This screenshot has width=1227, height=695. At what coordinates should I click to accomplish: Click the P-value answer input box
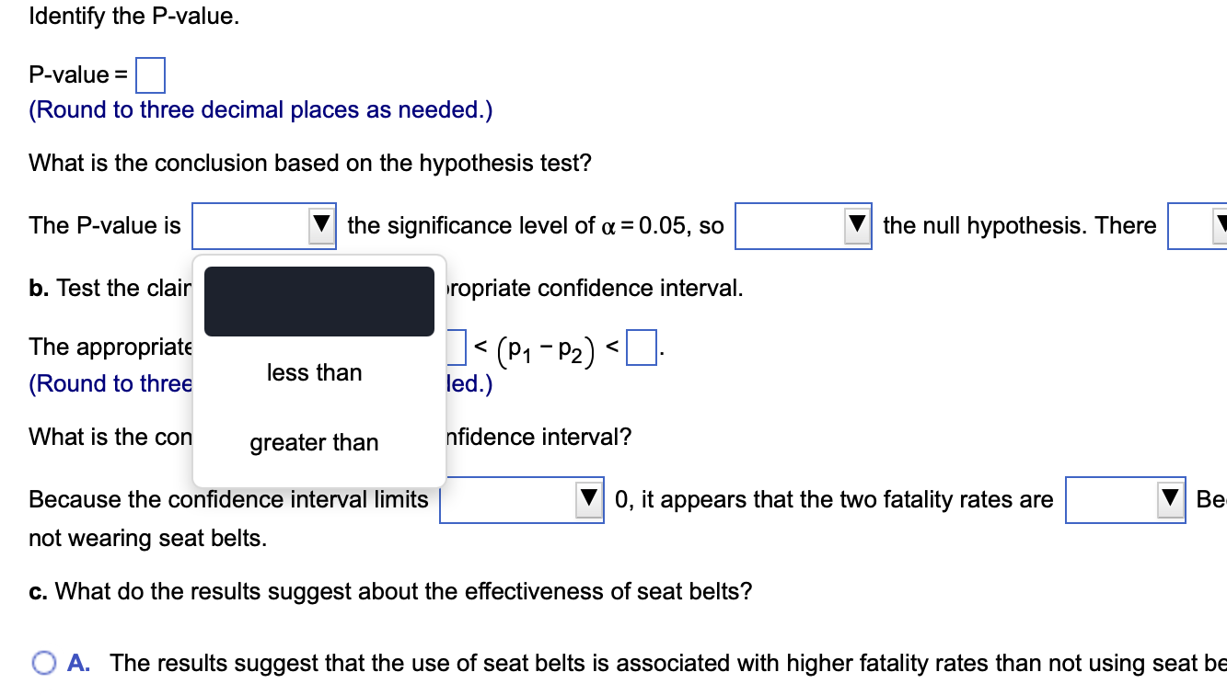click(x=151, y=75)
